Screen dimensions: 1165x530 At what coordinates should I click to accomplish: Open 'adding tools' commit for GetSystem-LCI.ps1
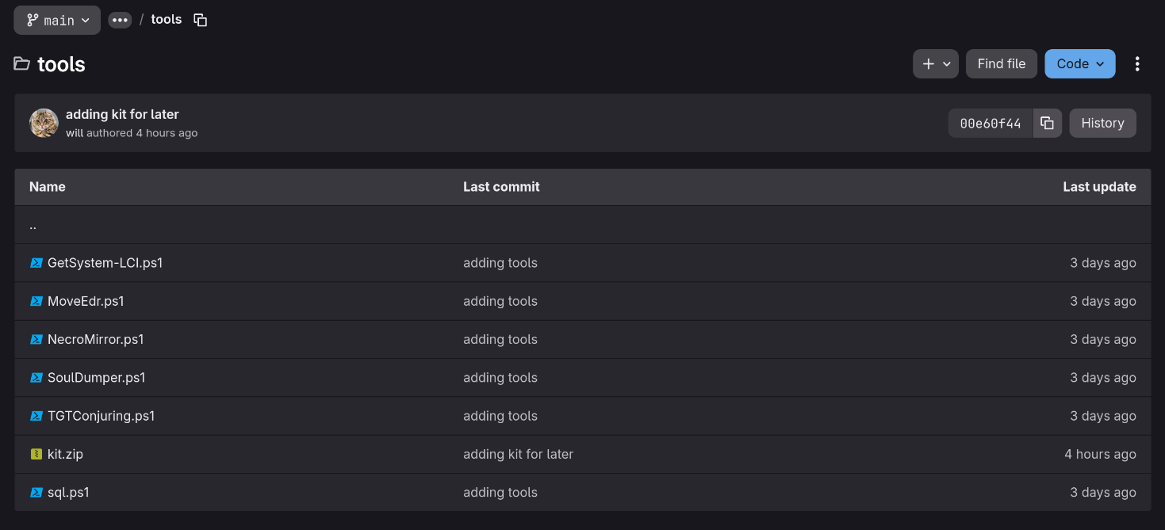pyautogui.click(x=500, y=263)
